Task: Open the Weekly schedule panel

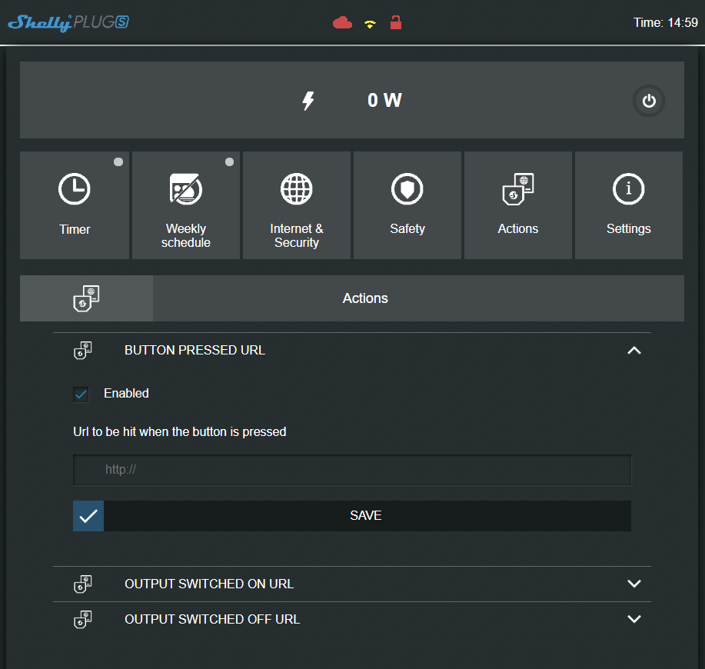Action: point(185,205)
